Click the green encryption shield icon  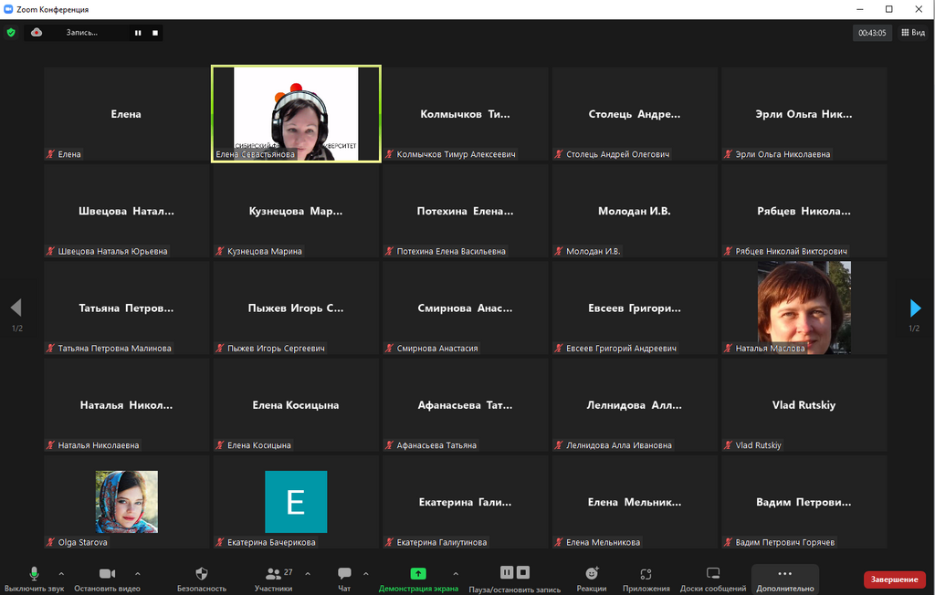11,32
